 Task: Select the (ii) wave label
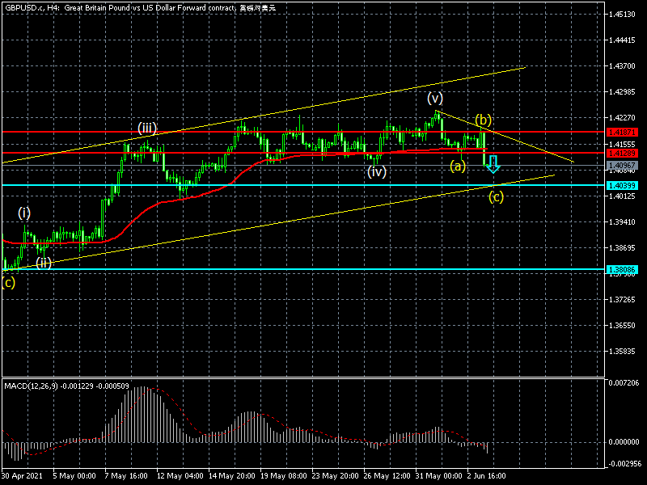[x=44, y=262]
